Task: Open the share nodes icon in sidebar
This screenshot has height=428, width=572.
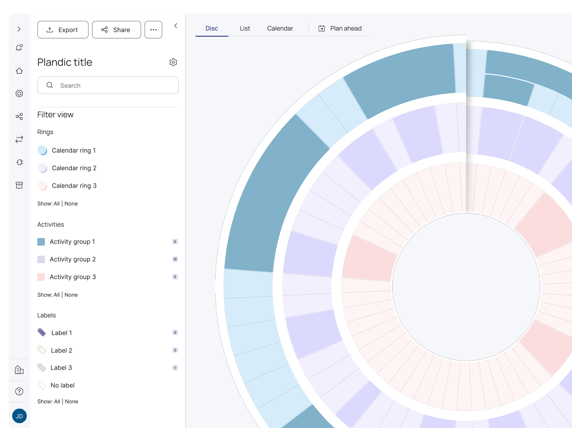Action: point(19,117)
